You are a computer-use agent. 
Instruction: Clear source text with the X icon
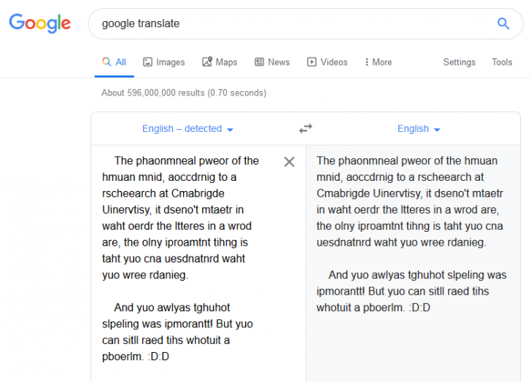289,162
